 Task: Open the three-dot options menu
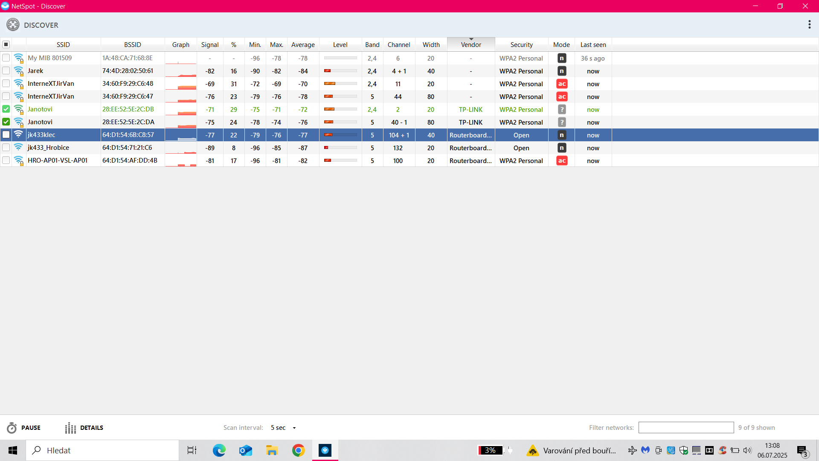tap(809, 24)
